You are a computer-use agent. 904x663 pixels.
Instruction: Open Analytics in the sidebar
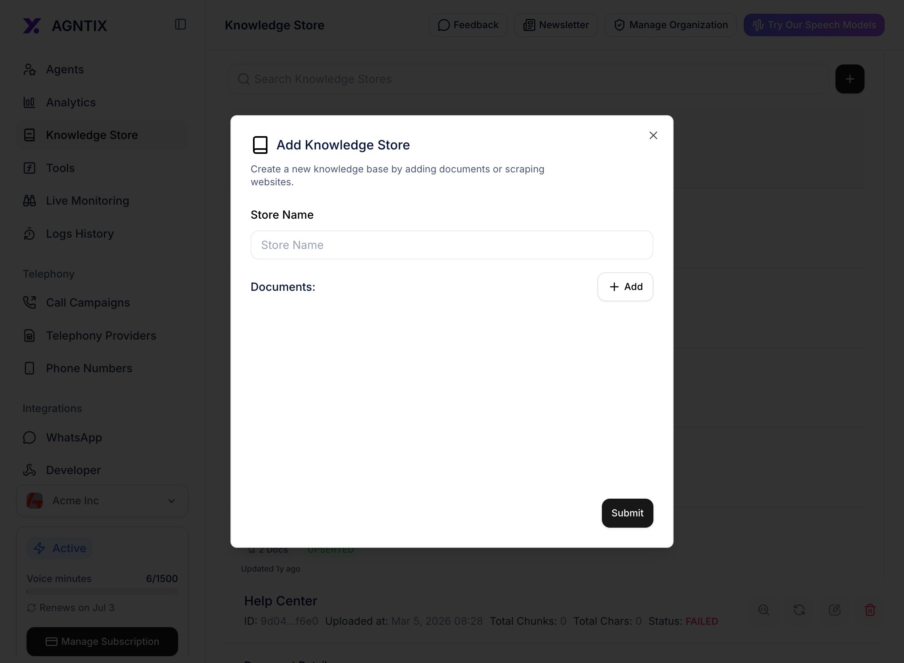(x=102, y=102)
